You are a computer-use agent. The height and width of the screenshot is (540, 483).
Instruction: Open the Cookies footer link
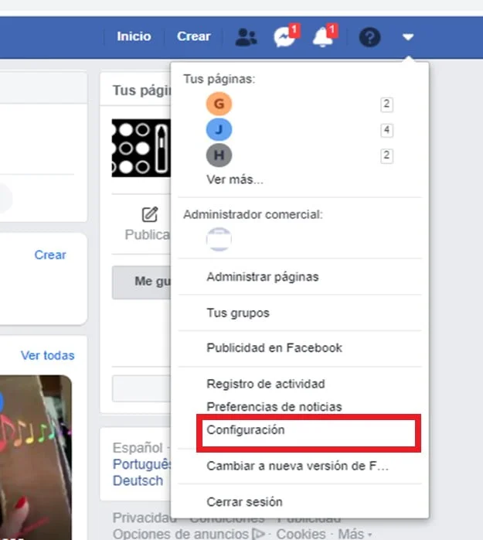coord(301,534)
